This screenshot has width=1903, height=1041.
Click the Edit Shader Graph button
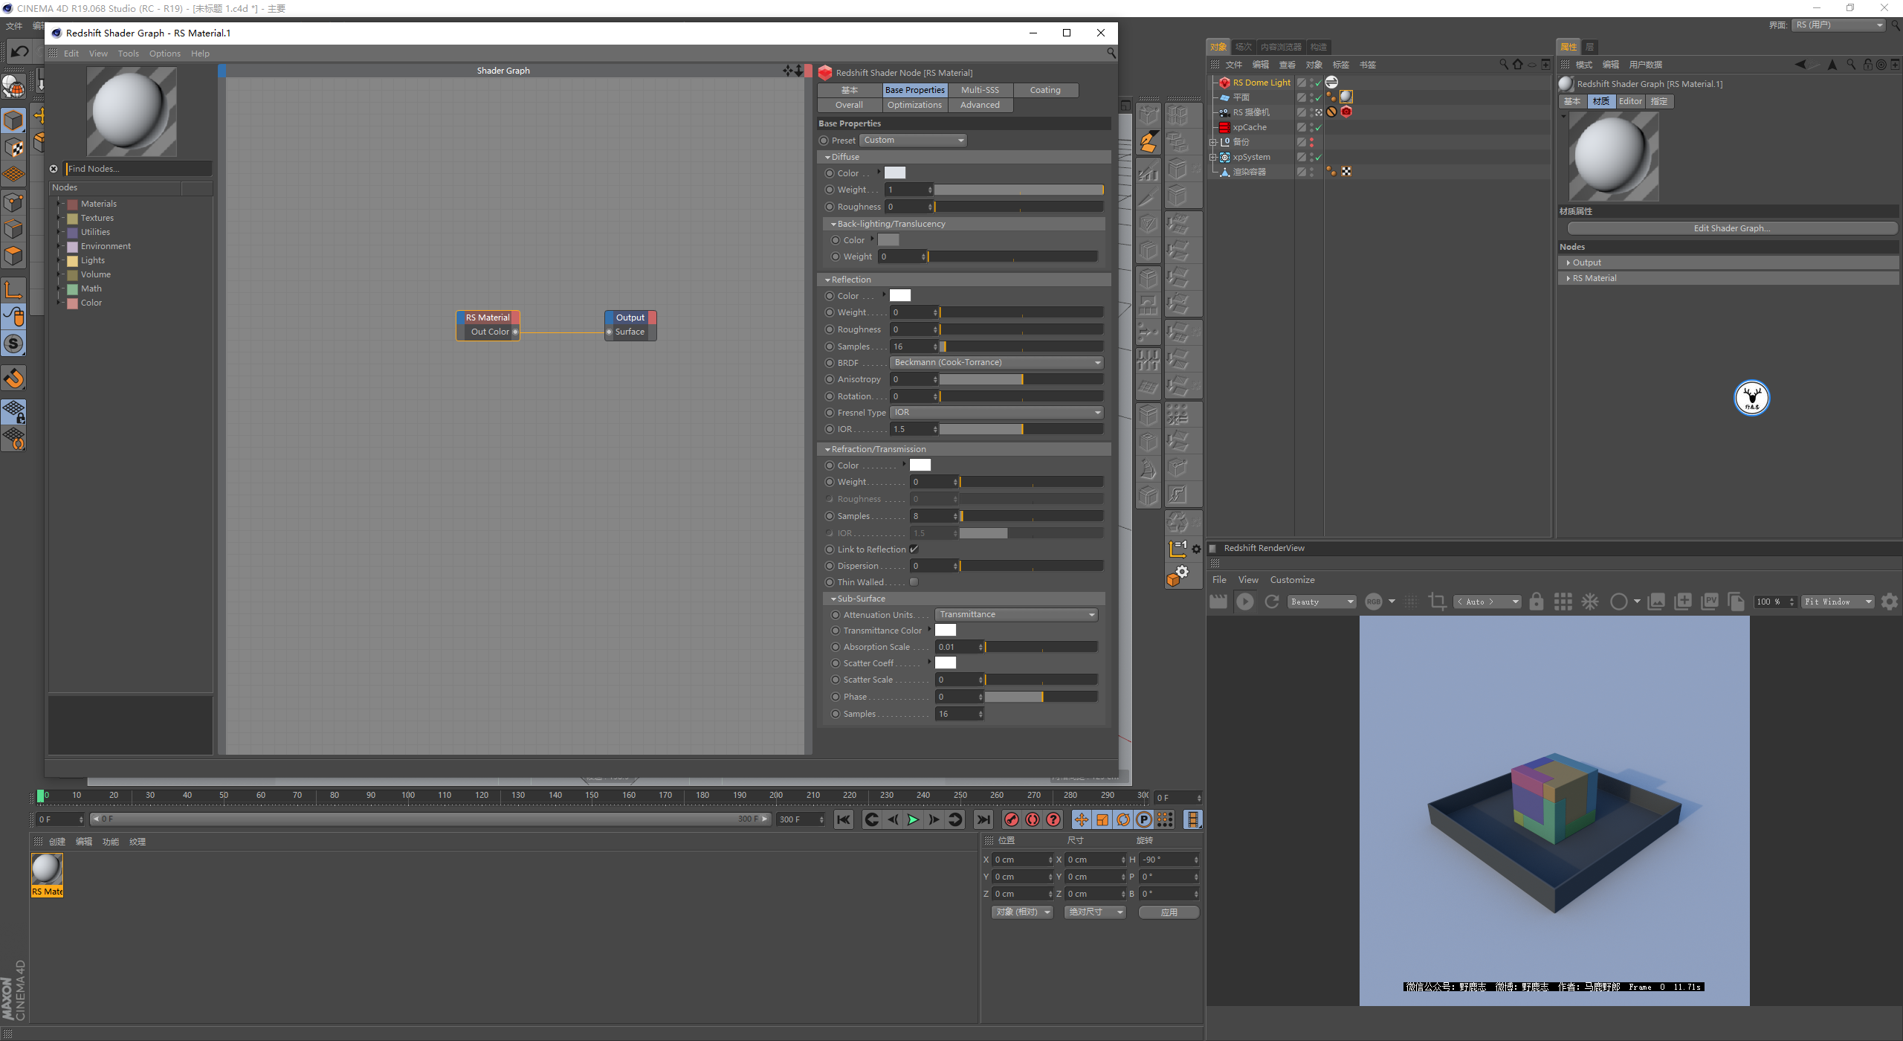[1731, 228]
